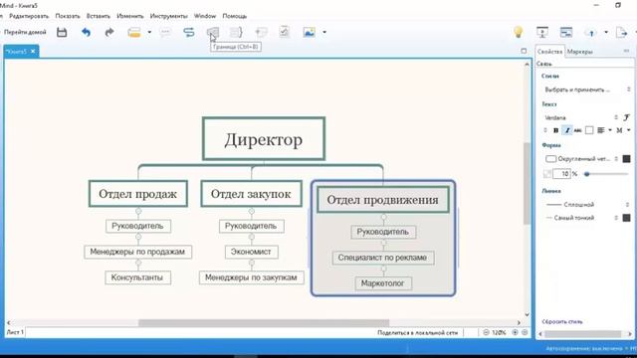Open the Изменить menu
This screenshot has height=358, width=637.
130,16
